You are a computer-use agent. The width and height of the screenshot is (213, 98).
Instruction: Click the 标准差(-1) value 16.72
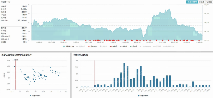coord(24,39)
